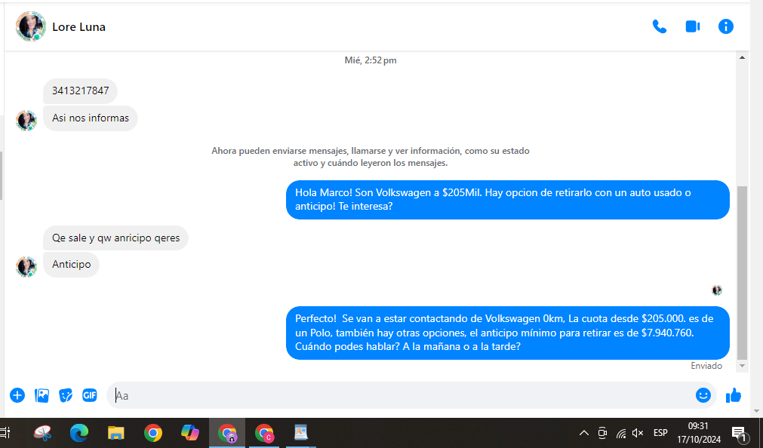Select the 'Anticipo' message bubble
The image size is (763, 448).
[x=72, y=265]
